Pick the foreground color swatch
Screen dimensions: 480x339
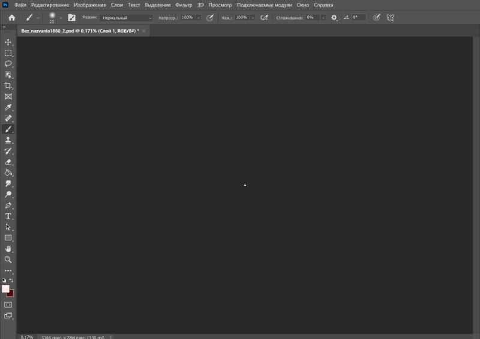click(x=5, y=289)
